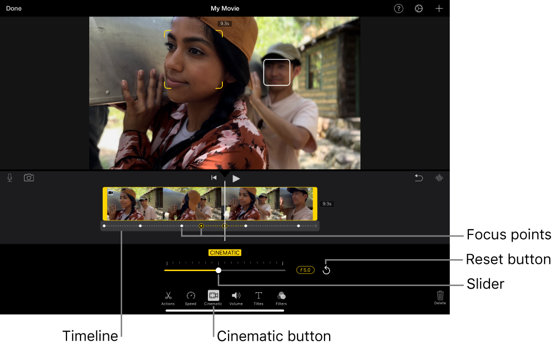Click the yellow left trim handle of clip

pyautogui.click(x=105, y=204)
